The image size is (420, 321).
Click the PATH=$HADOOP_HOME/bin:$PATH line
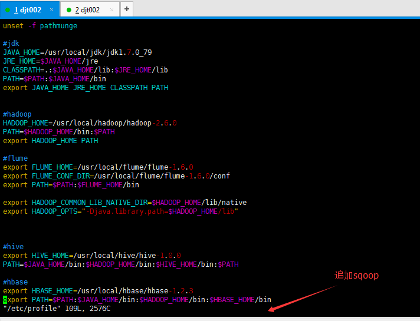(58, 132)
